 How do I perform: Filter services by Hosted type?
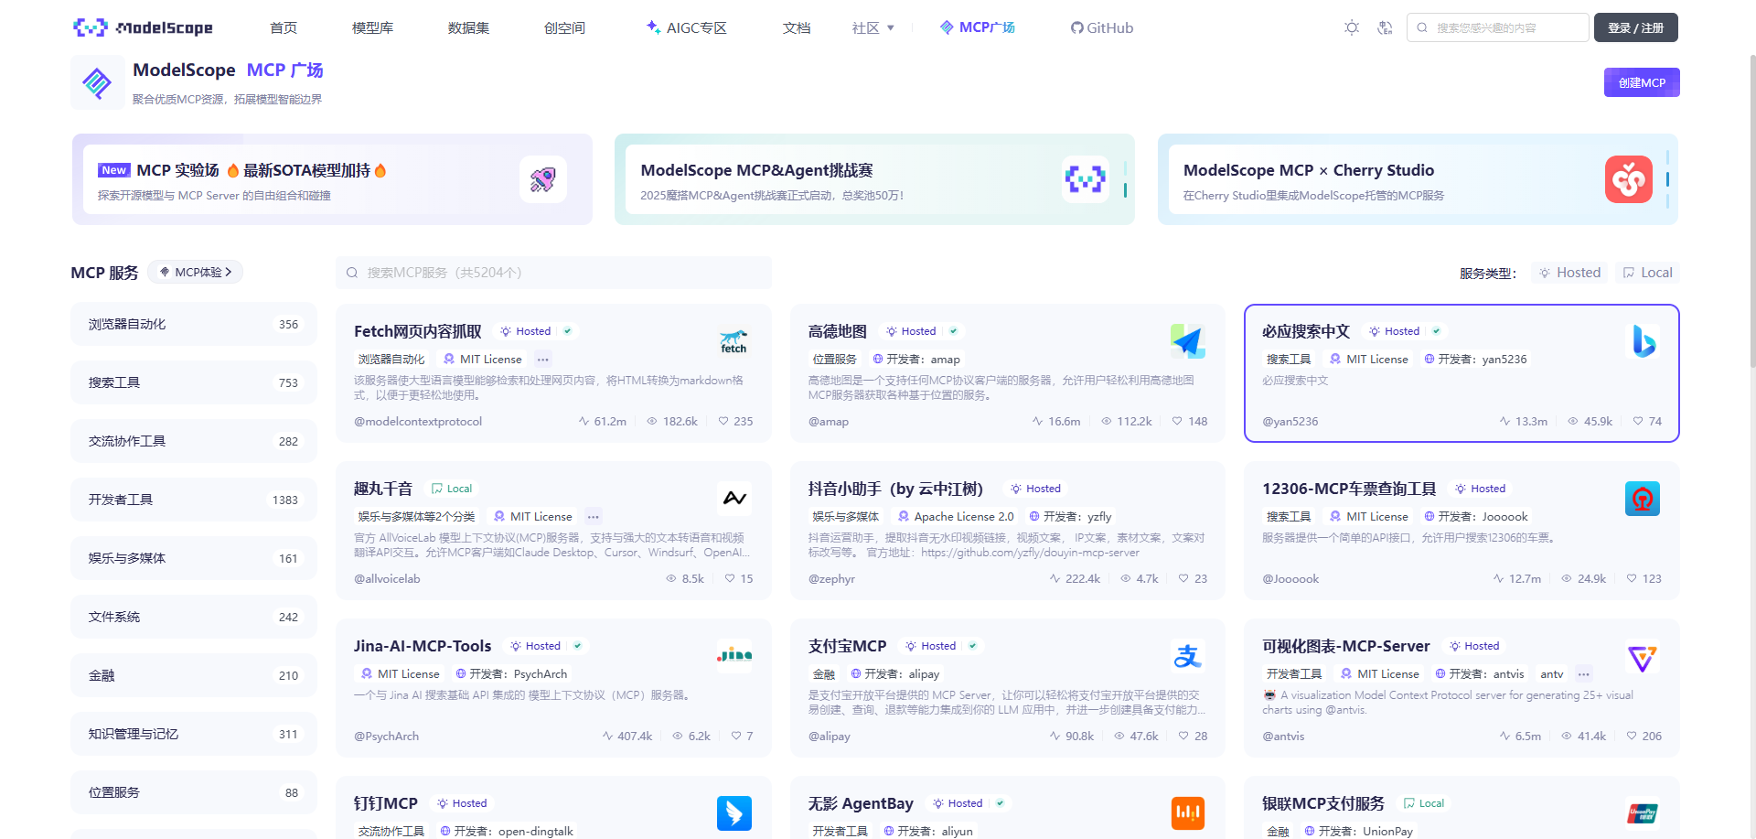(1570, 273)
